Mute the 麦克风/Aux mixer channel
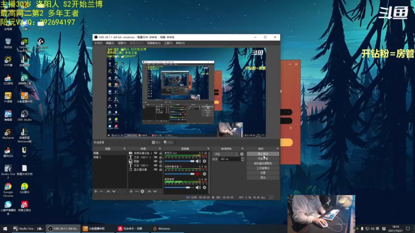The image size is (415, 233). coord(198,161)
